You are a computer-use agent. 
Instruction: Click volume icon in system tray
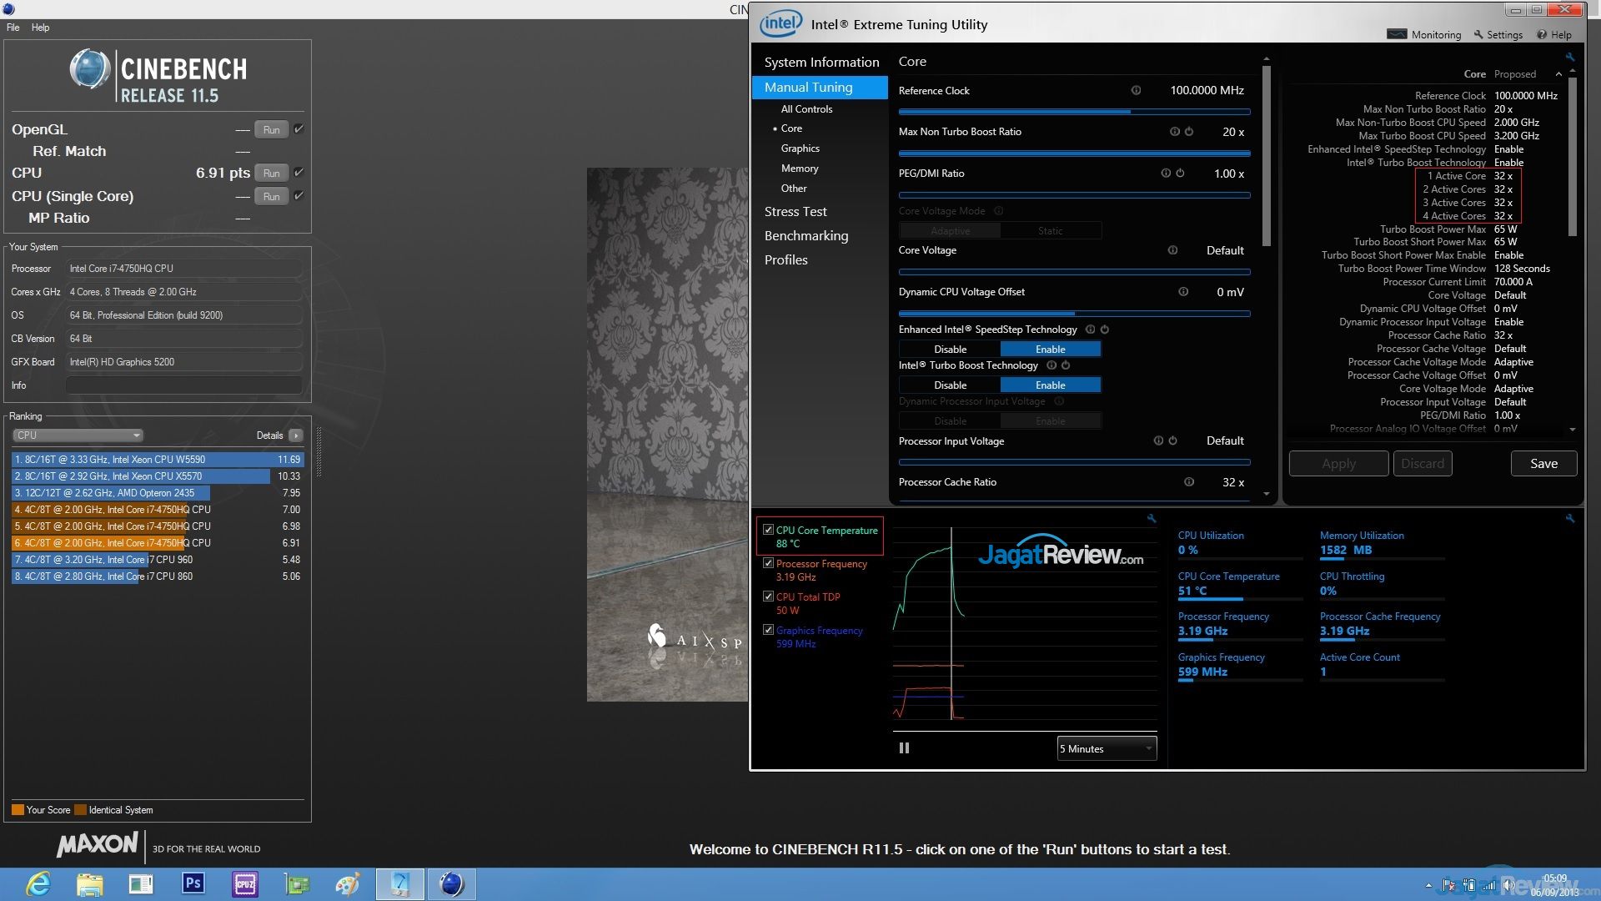click(1508, 885)
